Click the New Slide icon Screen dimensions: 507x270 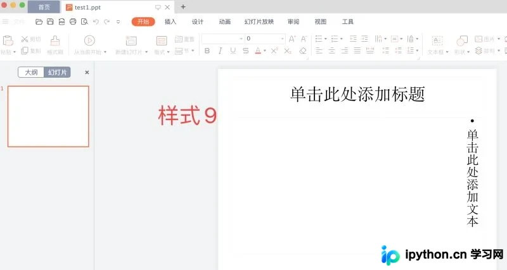pos(131,40)
